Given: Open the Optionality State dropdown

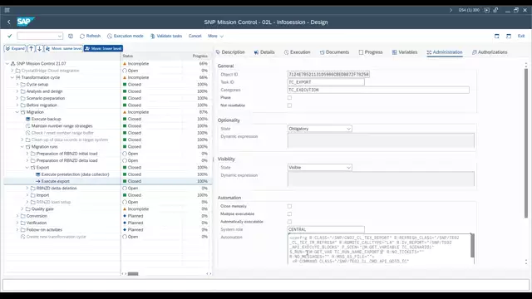Looking at the screenshot, I should [x=319, y=129].
